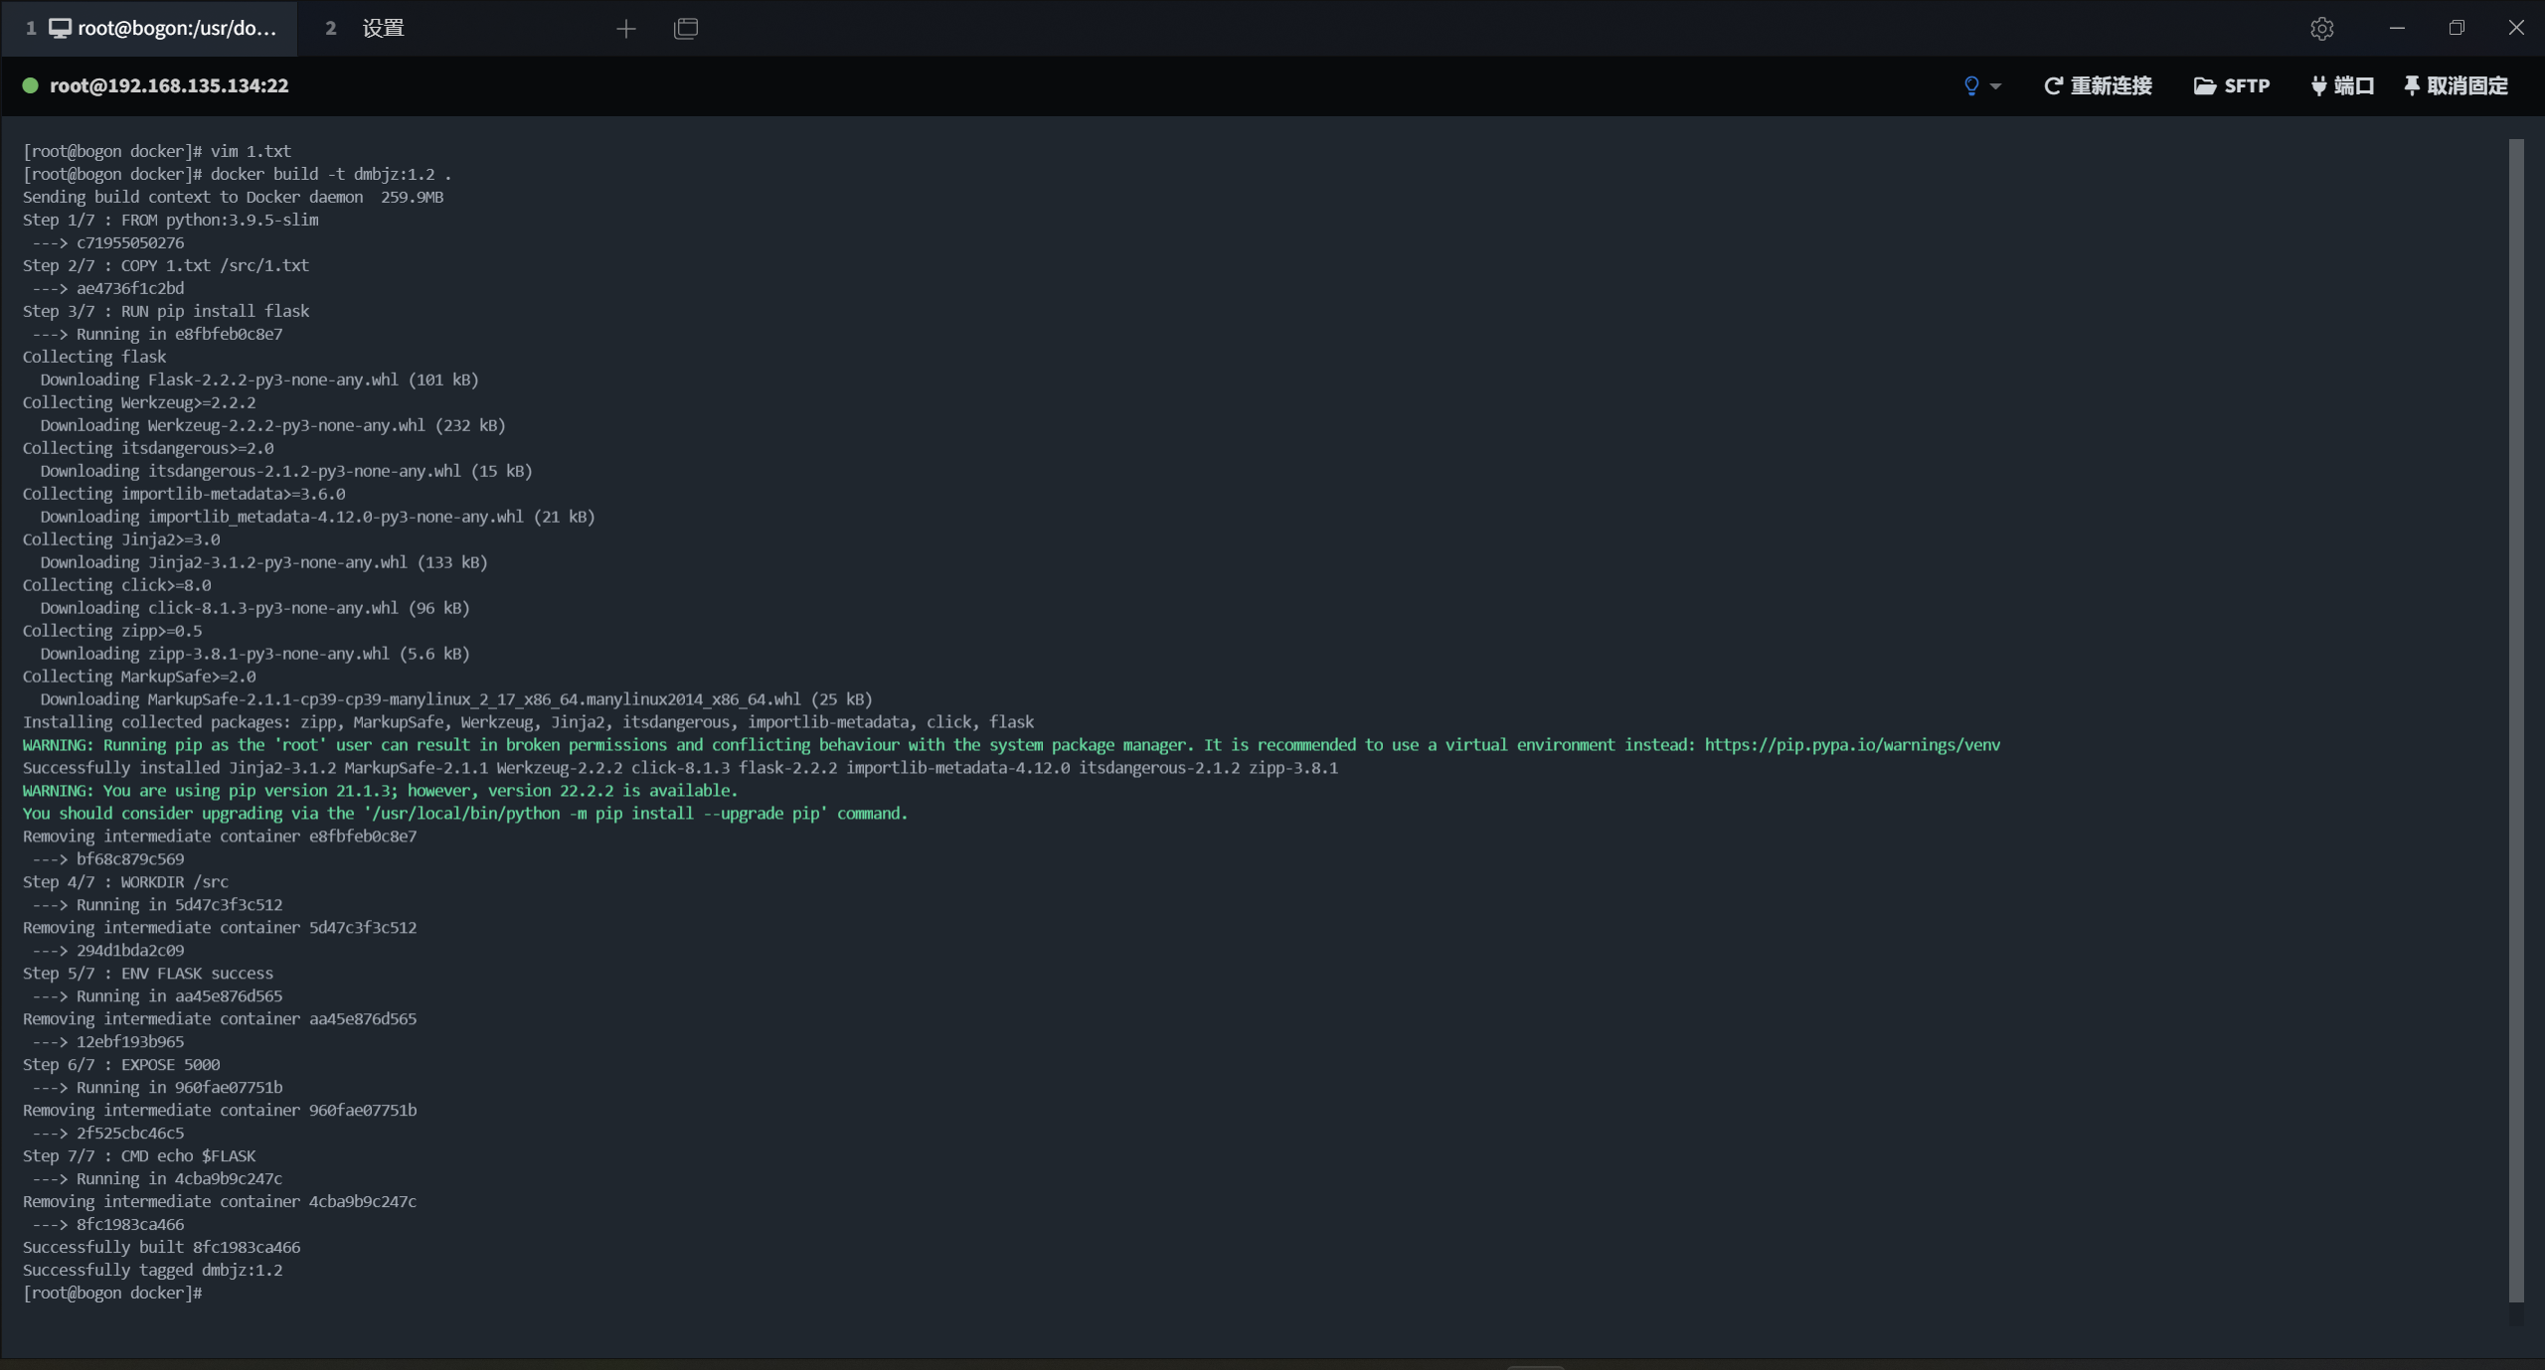The width and height of the screenshot is (2545, 1370).
Task: Open a new tab with plus icon
Action: pyautogui.click(x=625, y=29)
